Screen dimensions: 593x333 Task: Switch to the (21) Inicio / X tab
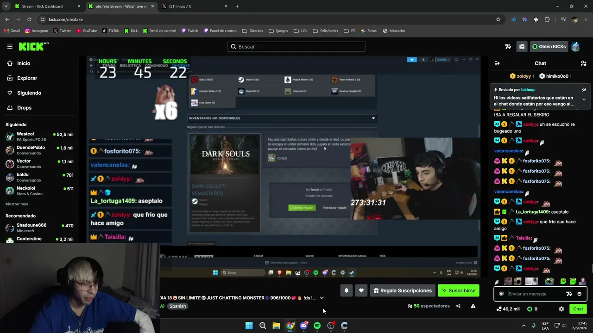click(196, 6)
